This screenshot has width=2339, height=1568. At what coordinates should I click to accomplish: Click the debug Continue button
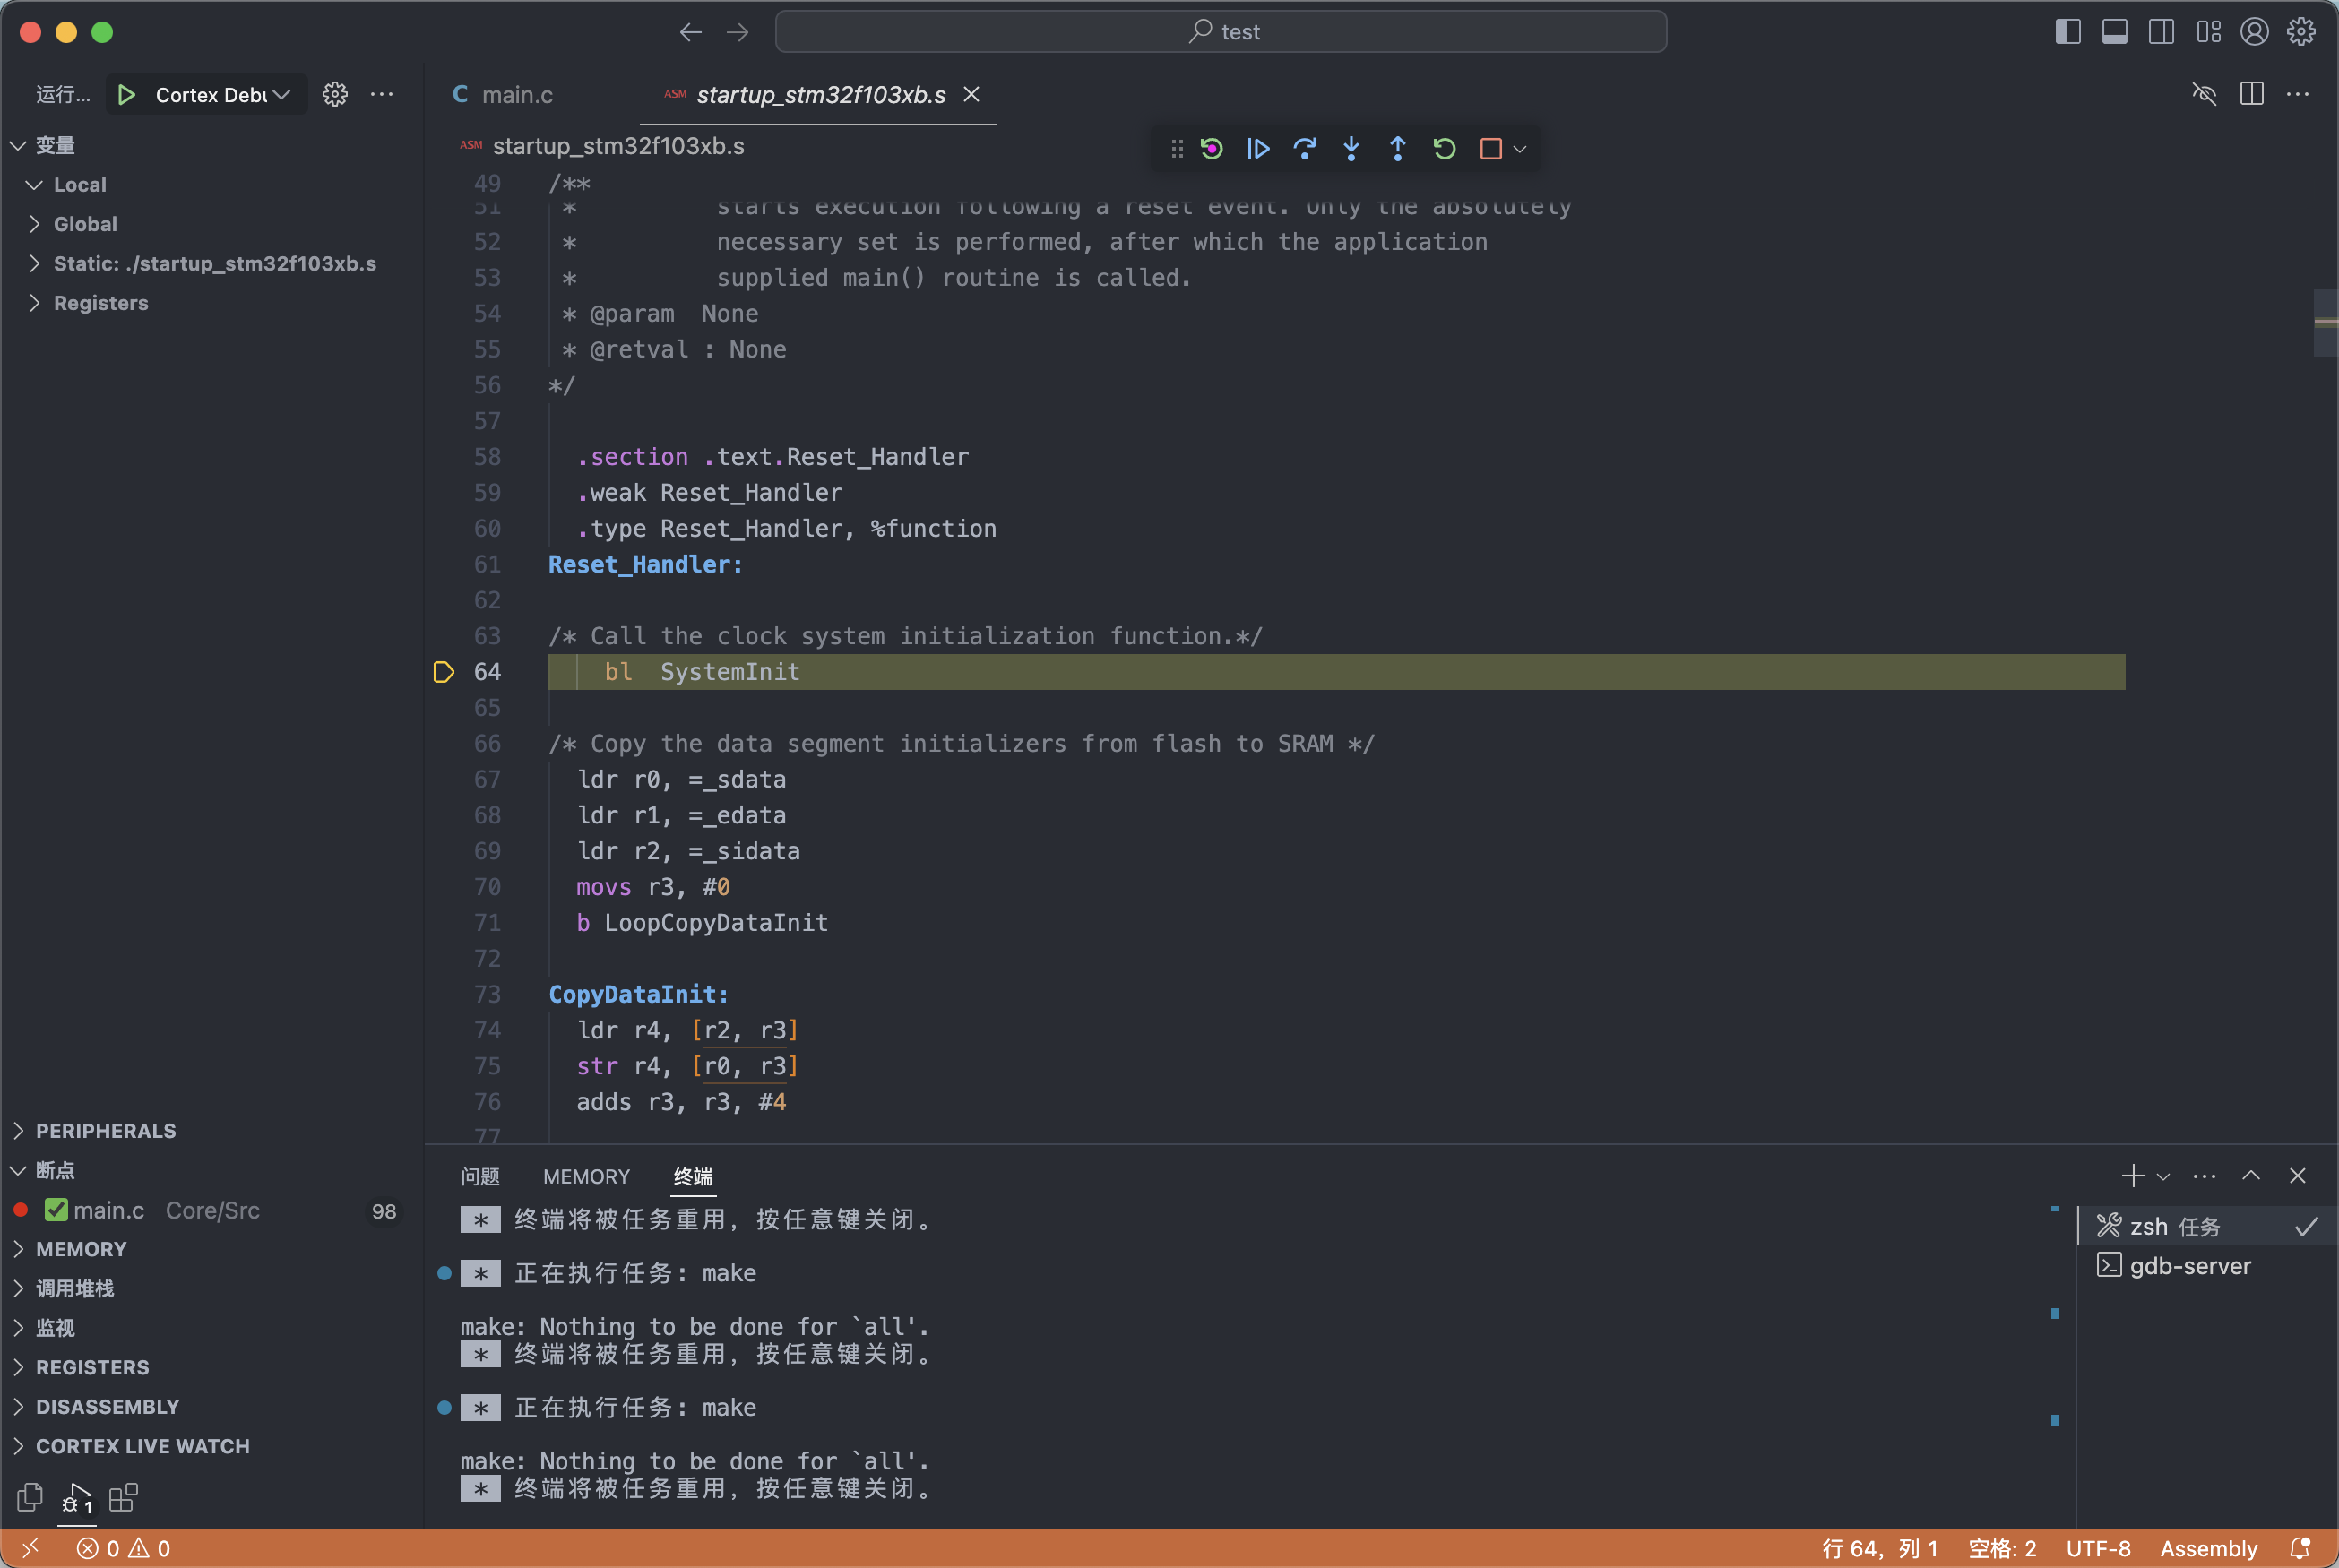pos(1258,149)
